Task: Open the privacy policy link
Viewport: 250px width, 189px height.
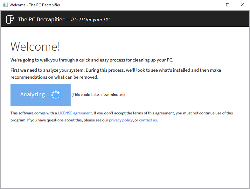Action: click(121, 120)
